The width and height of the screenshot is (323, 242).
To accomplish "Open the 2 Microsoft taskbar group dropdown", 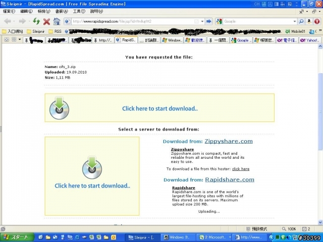I will point(230,237).
